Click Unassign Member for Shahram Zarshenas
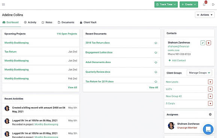Viewport: 217px width, 138px height. point(187,127)
